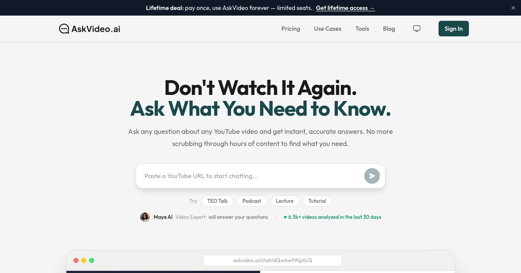Go to the Blog
Screen dimensions: 521x273
389,29
